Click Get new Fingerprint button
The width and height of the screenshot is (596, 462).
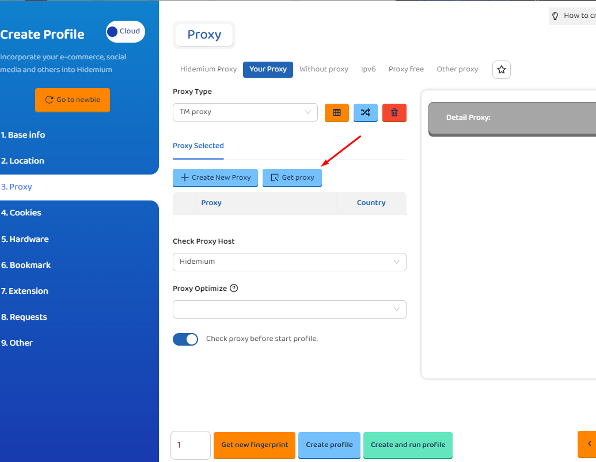coord(255,445)
